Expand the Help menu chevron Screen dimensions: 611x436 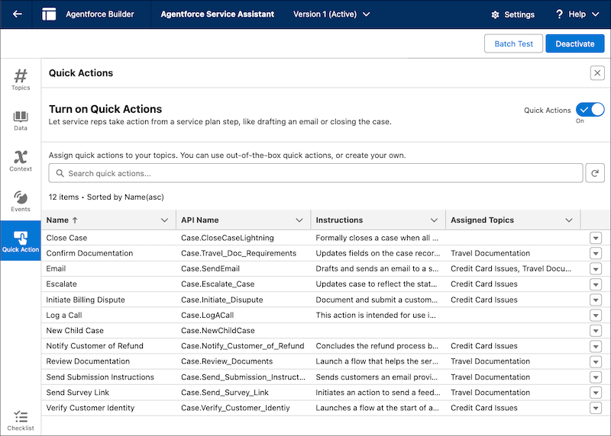(596, 14)
